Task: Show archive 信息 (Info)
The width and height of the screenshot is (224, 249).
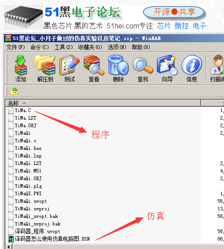Action: (x=192, y=68)
